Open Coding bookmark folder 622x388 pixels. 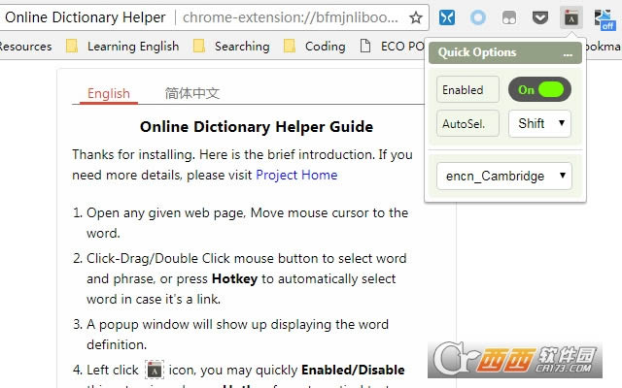click(315, 47)
